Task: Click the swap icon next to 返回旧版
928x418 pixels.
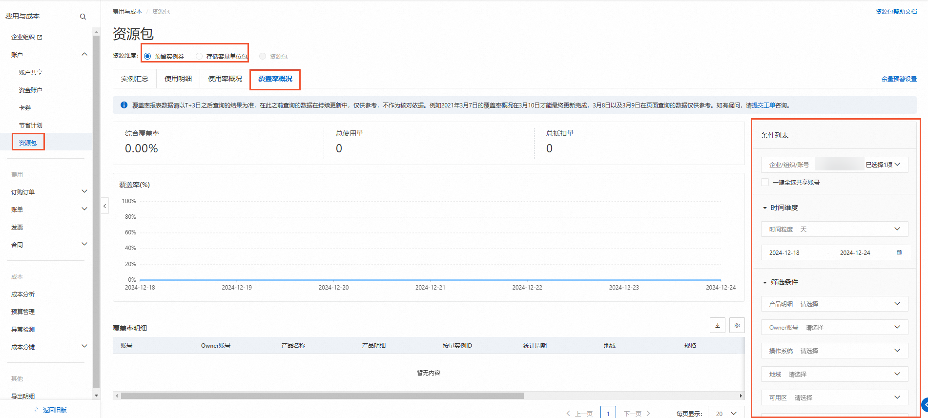Action: click(x=36, y=410)
